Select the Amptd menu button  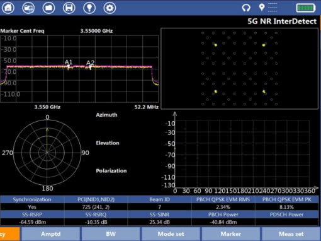[x=51, y=234]
